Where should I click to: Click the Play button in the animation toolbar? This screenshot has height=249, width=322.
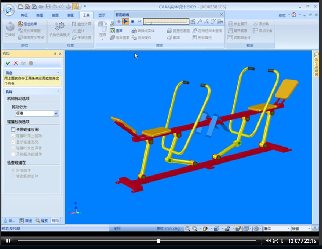click(125, 22)
